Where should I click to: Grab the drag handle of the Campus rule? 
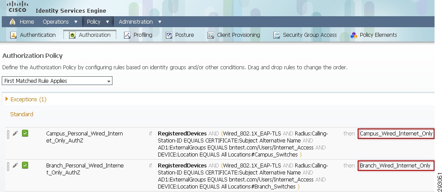[8, 135]
